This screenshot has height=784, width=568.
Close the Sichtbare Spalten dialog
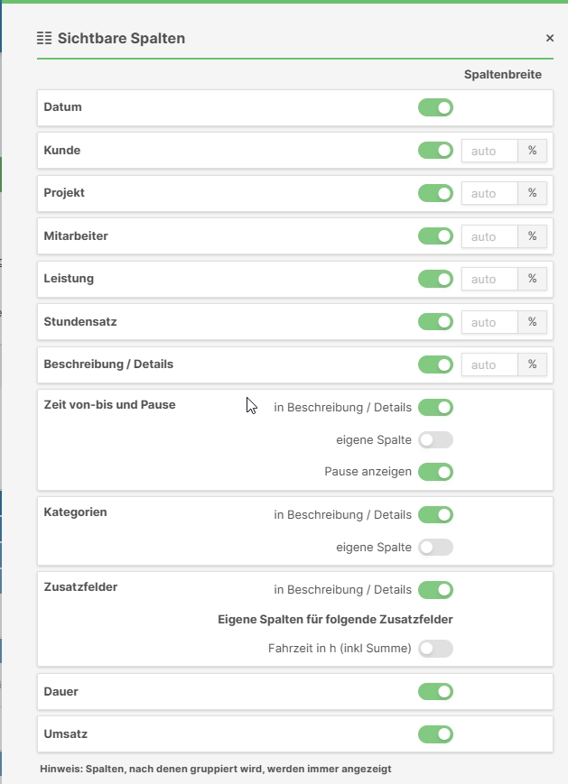coord(550,38)
